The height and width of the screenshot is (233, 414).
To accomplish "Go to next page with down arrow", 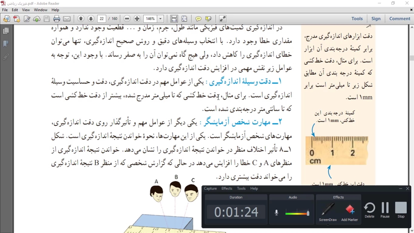I will [x=91, y=19].
